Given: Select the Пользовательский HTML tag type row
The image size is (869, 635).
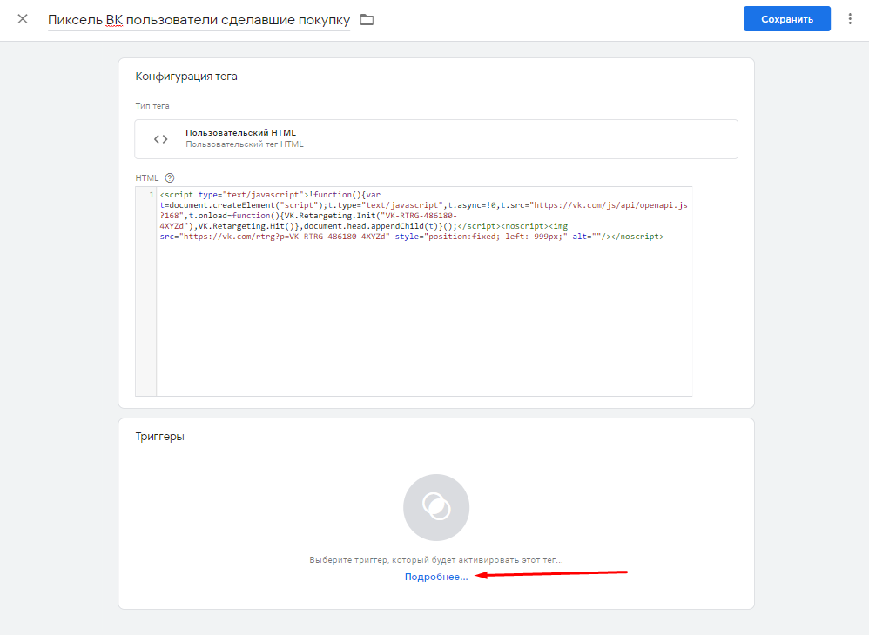Looking at the screenshot, I should (x=435, y=139).
